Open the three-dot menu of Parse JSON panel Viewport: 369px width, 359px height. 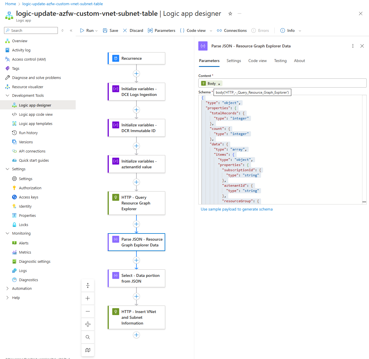point(353,46)
